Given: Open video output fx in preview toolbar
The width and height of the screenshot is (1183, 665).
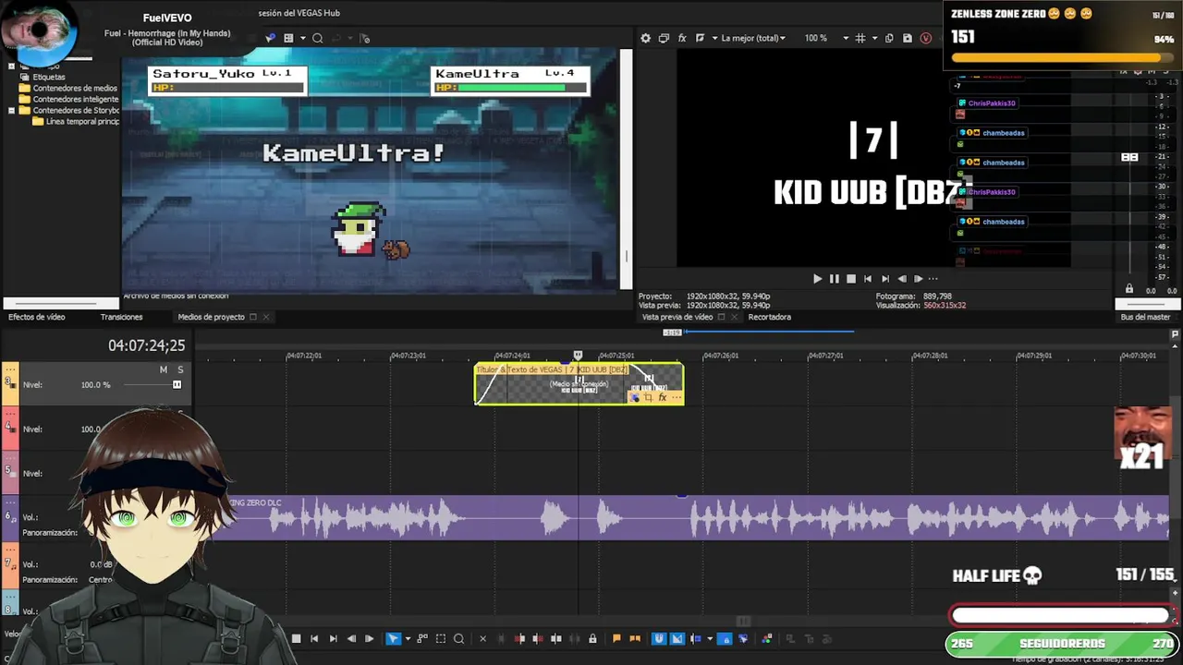Looking at the screenshot, I should tap(682, 38).
